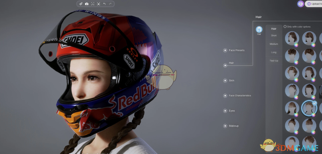
Task: Switch to the Tied-Up hair tab
Action: tap(274, 61)
